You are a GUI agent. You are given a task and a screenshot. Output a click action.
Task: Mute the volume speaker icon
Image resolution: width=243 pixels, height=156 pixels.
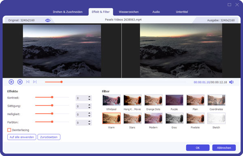tap(231, 82)
